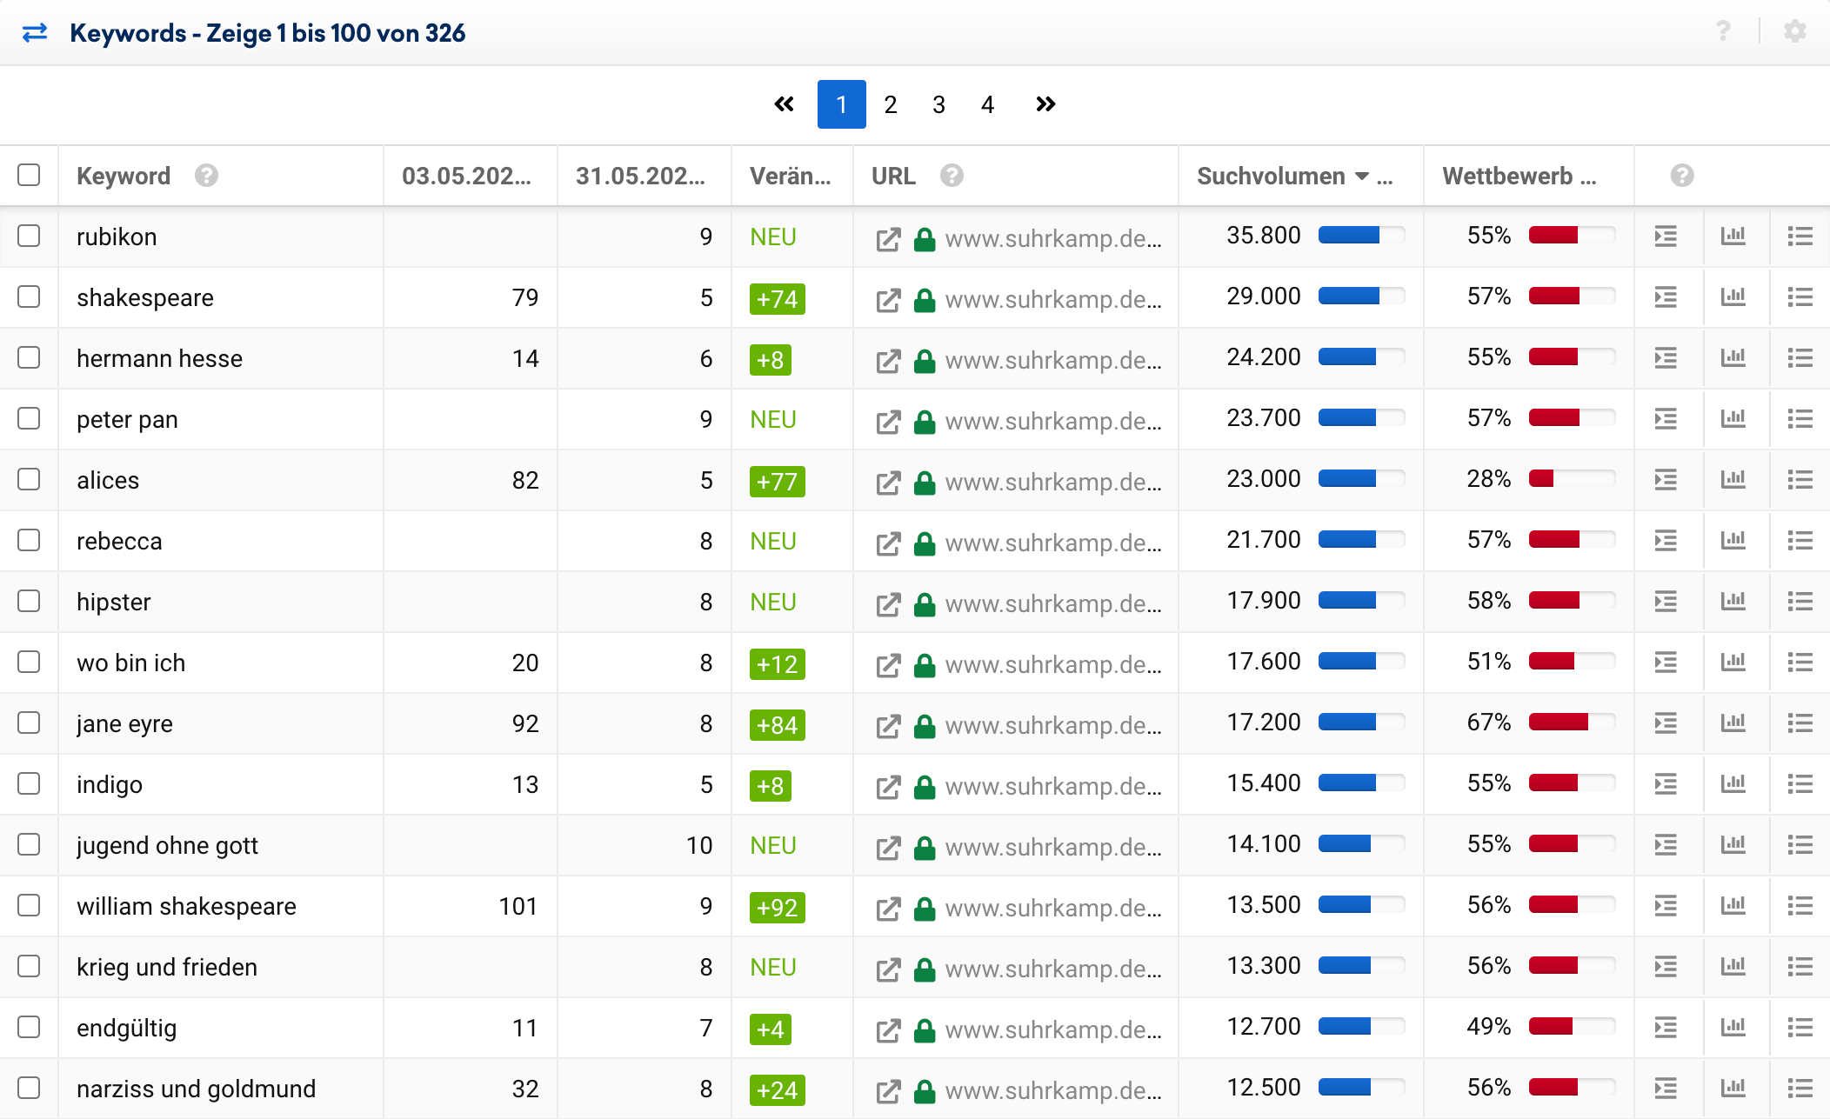Select the checkbox for krieg und frieden
The height and width of the screenshot is (1119, 1830).
point(29,966)
